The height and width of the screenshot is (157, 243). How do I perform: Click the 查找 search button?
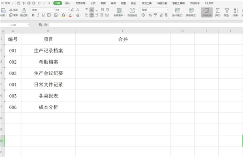pos(209,3)
